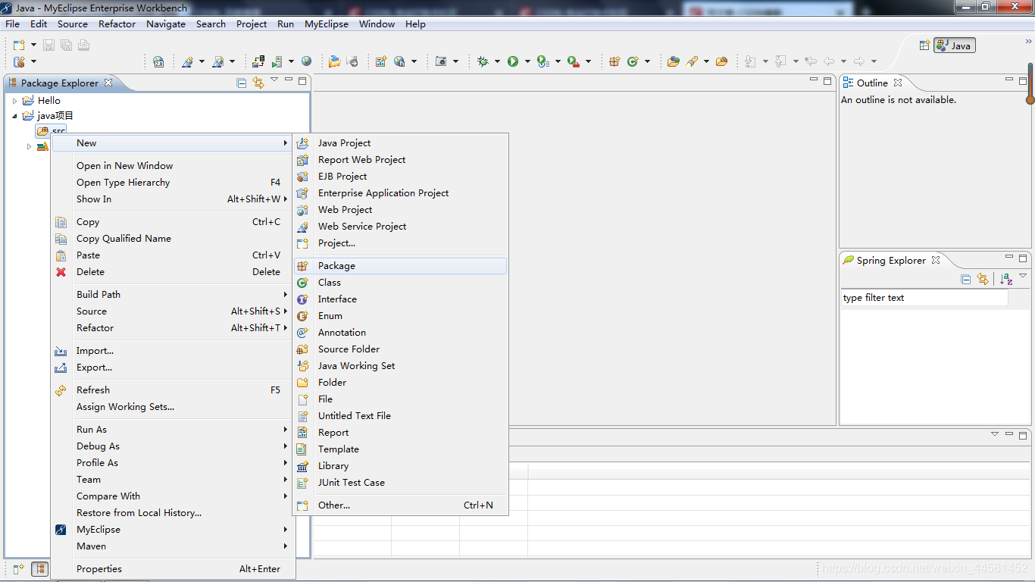Click Refresh in context menu
Screen dimensions: 1035x582
171,390
